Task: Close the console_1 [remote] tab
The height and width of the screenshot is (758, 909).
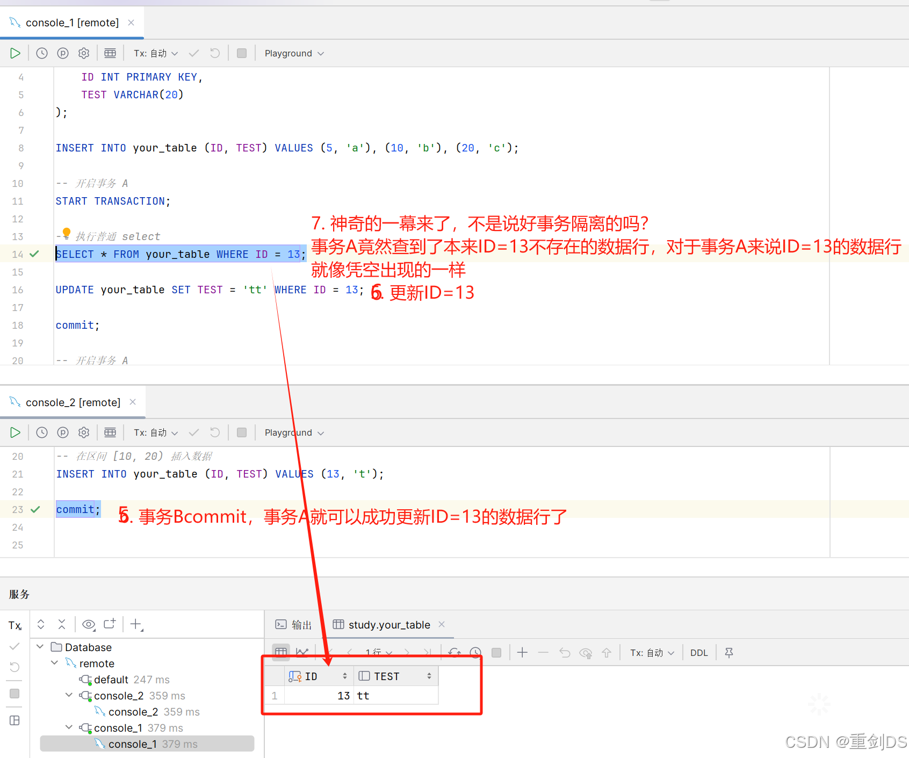Action: coord(131,23)
